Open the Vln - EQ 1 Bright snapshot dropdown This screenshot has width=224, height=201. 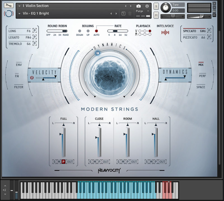(19, 13)
